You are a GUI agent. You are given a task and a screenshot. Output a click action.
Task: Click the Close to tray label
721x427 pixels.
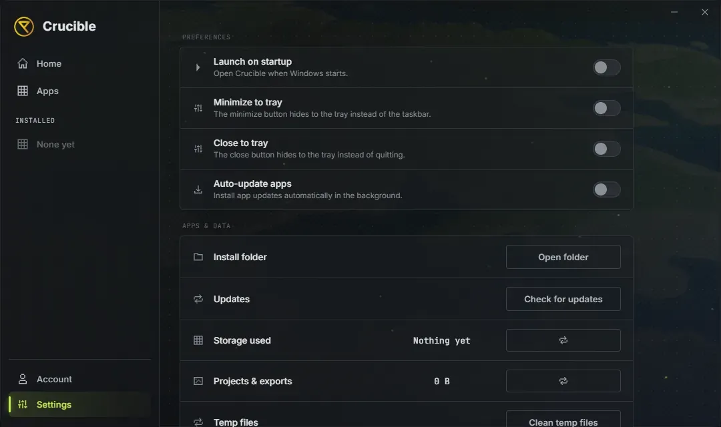[240, 143]
